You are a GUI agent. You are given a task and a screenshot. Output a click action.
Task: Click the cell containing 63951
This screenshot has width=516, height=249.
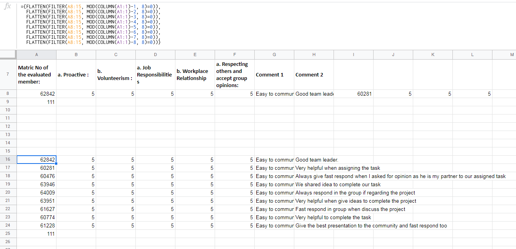[x=36, y=201]
